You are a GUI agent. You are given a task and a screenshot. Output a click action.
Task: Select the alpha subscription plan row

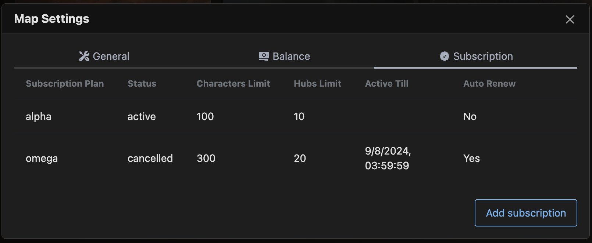[x=39, y=117]
